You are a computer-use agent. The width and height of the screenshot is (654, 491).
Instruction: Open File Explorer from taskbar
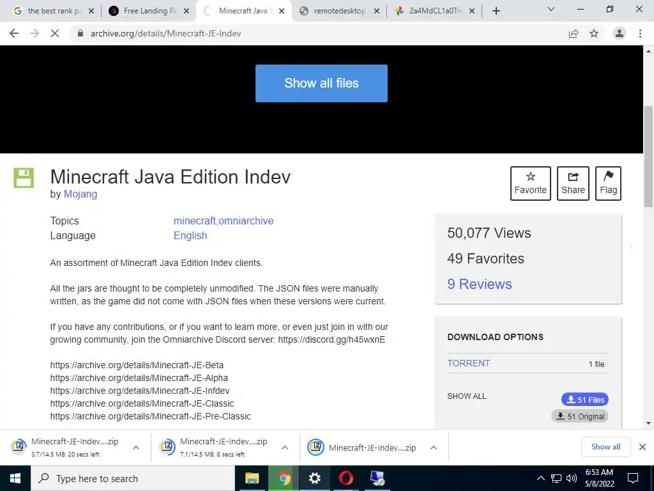pyautogui.click(x=252, y=478)
